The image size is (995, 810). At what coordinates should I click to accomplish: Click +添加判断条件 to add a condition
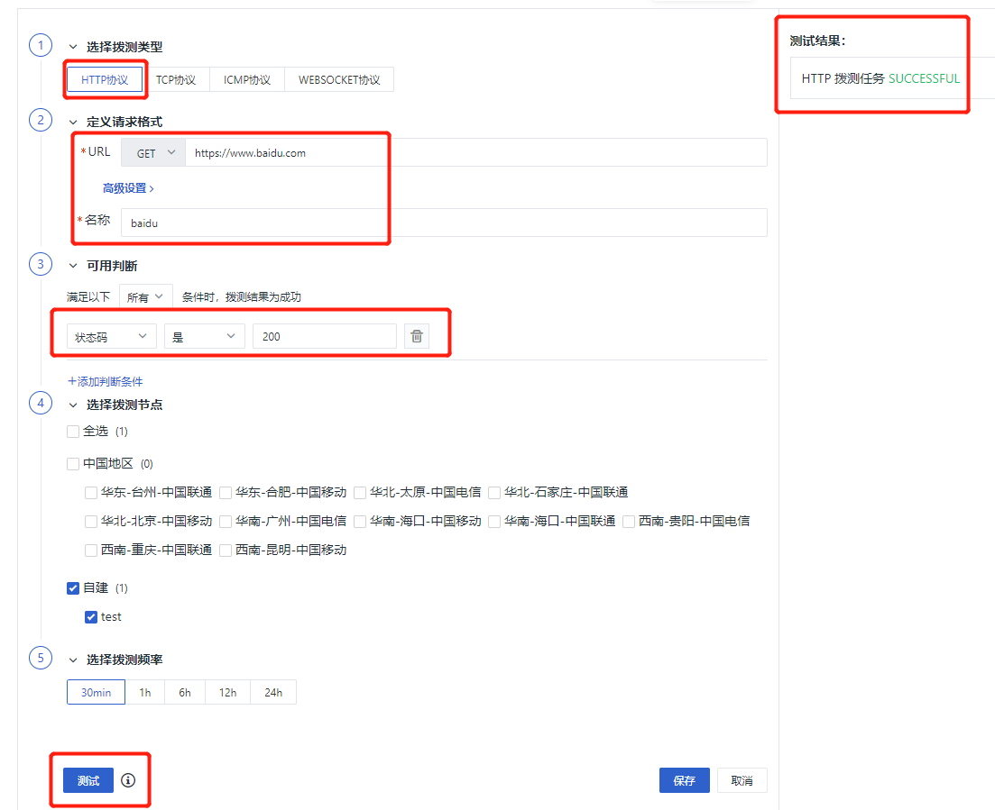tap(106, 381)
